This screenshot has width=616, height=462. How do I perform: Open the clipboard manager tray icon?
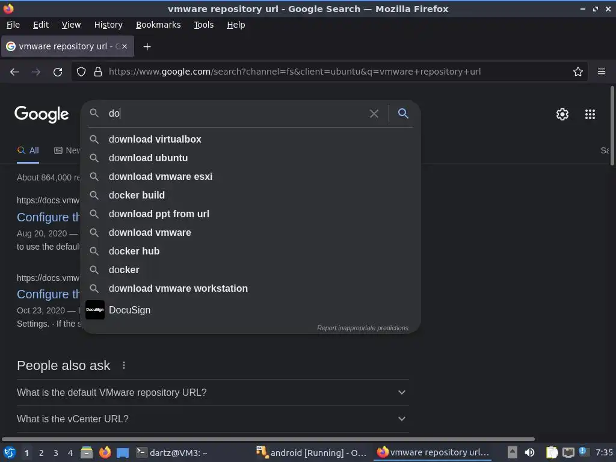(552, 452)
